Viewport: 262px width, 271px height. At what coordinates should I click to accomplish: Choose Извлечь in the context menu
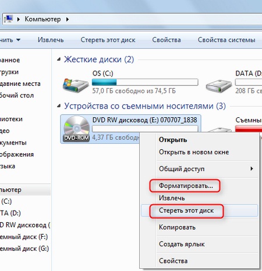coord(172,198)
